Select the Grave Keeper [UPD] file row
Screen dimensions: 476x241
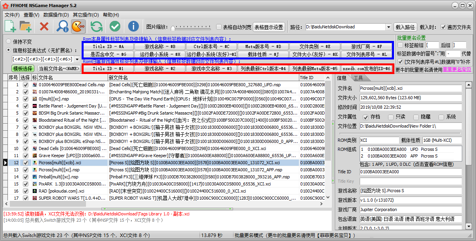164,156
